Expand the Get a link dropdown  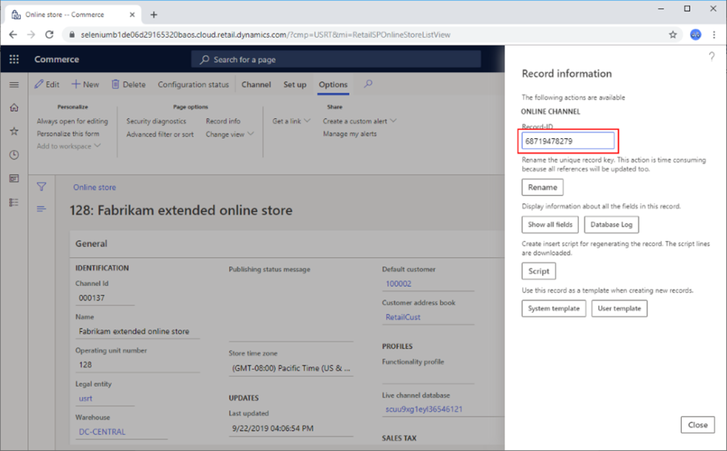[307, 121]
